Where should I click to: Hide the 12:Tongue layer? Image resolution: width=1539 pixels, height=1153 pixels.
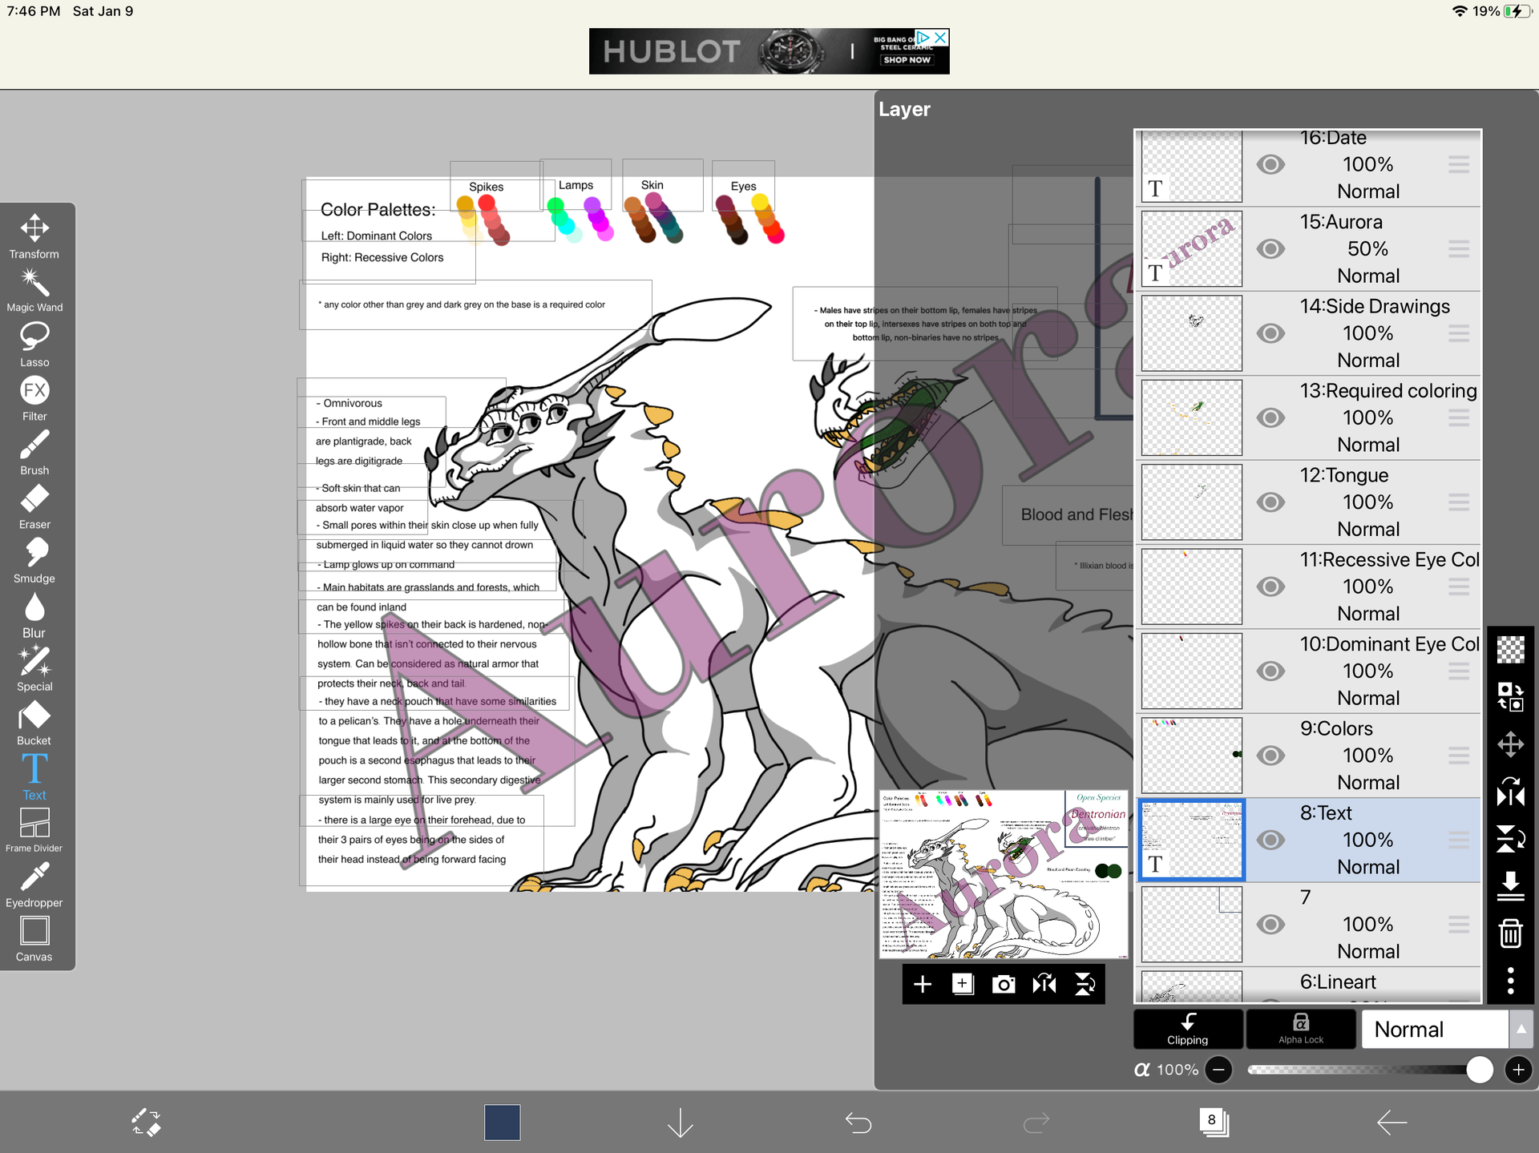[1270, 502]
